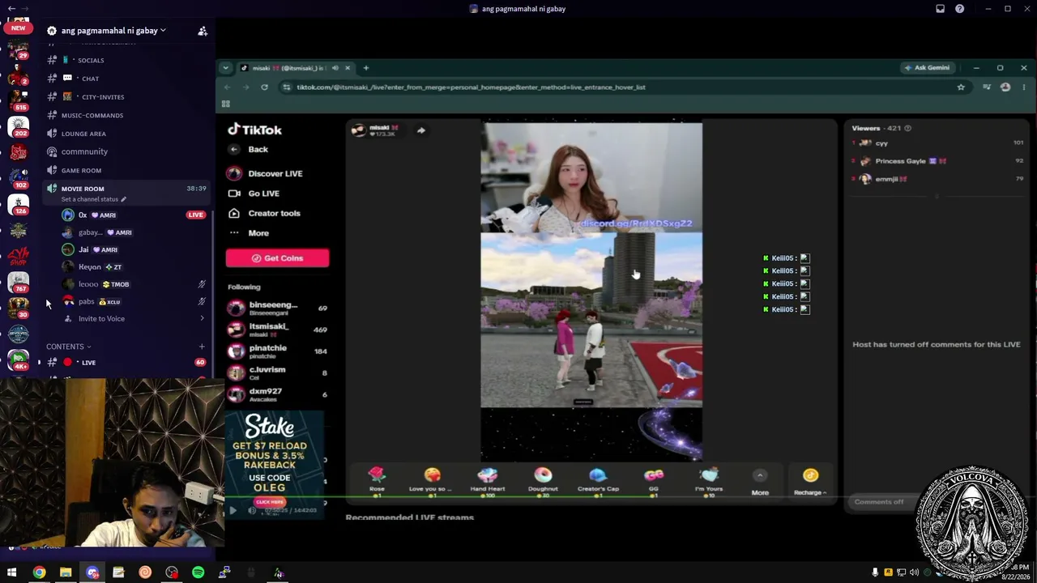
Task: Toggle the taskbar microphone icon
Action: tap(875, 572)
